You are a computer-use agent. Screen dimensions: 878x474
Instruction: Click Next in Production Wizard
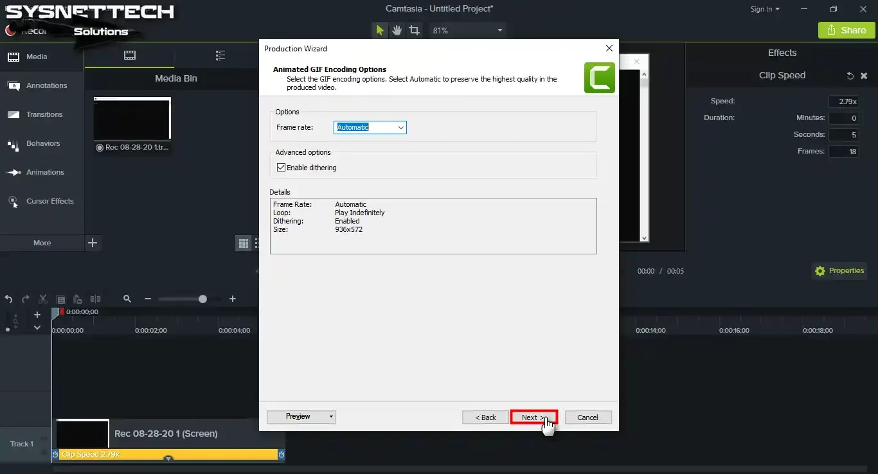pos(533,417)
